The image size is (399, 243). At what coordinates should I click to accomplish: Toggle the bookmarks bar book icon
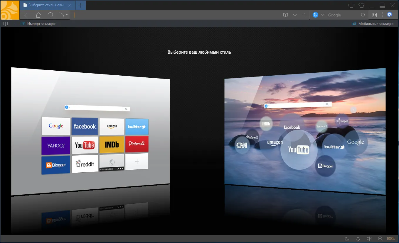coord(5,24)
